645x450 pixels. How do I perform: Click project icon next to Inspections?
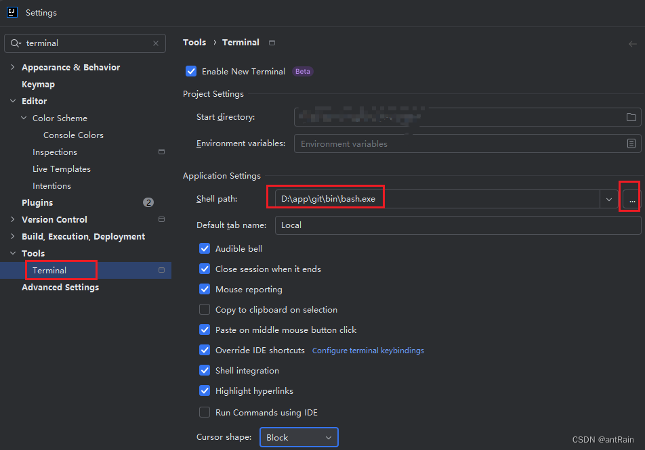point(162,152)
